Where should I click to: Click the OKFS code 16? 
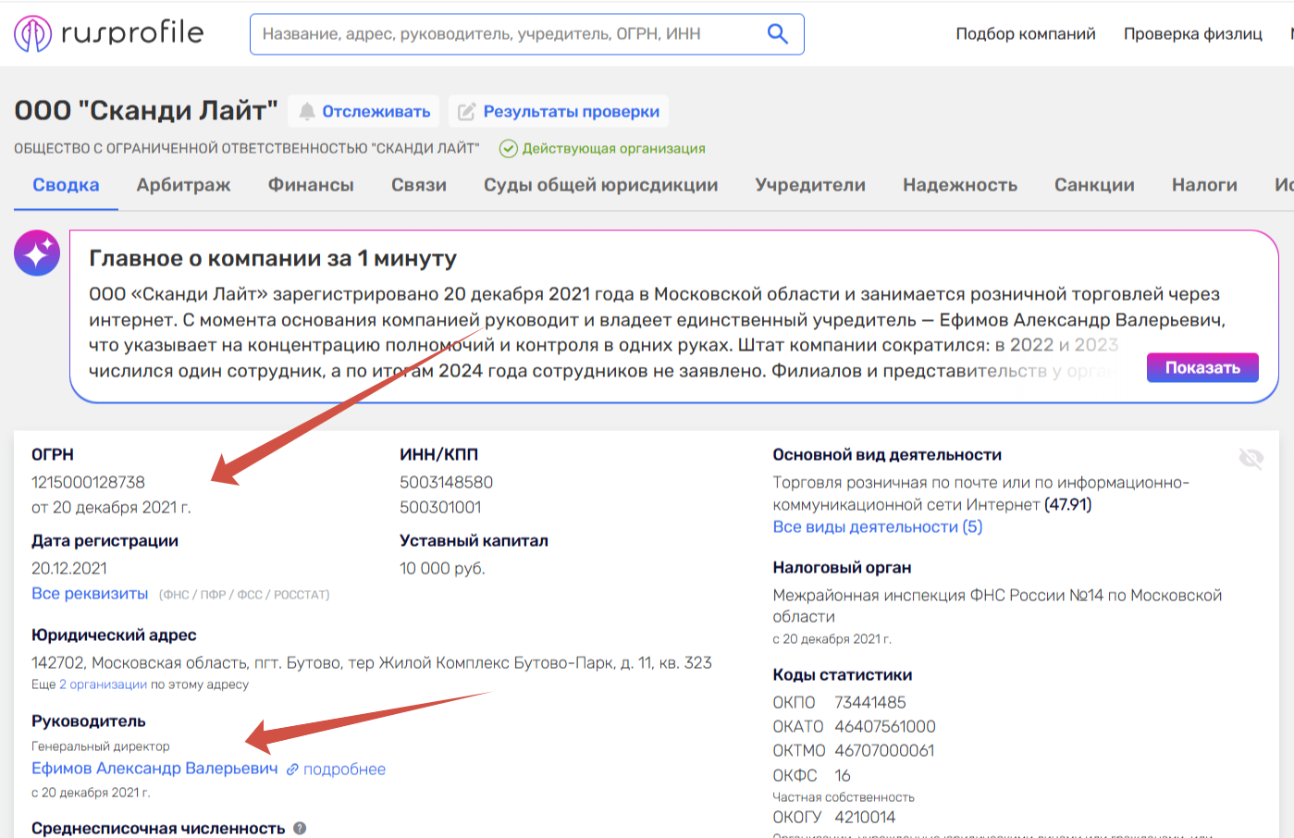tap(843, 776)
